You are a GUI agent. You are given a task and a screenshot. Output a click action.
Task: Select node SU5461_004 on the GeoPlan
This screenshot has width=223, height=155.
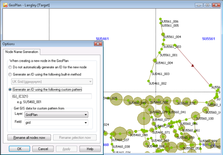coord(155,60)
